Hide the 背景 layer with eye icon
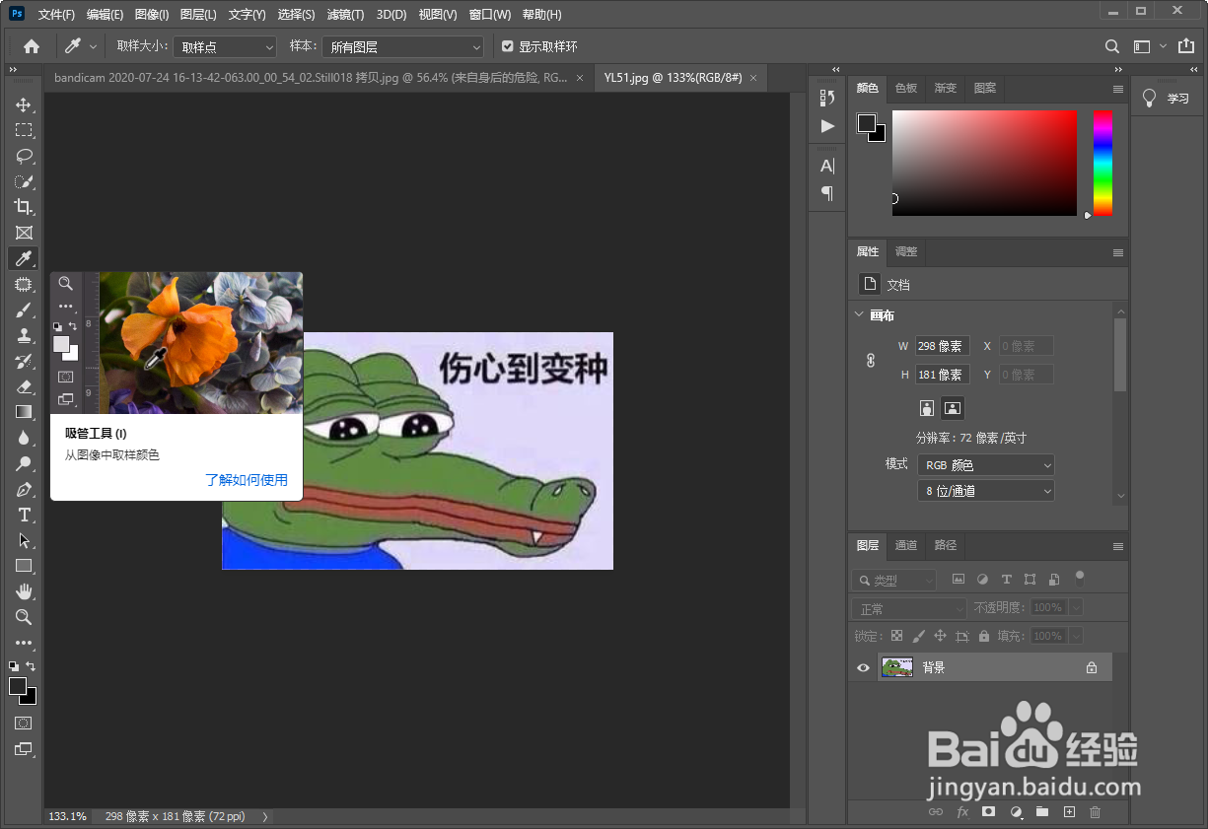Viewport: 1208px width, 829px height. [x=863, y=667]
